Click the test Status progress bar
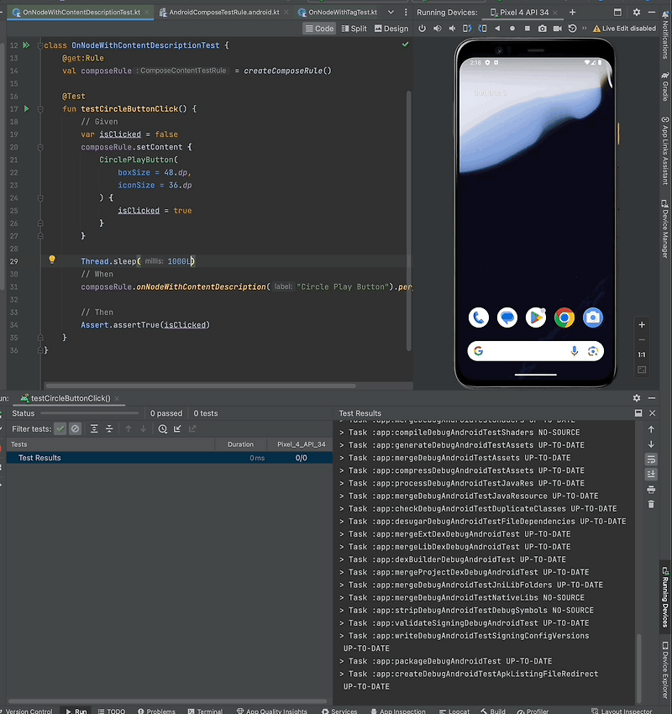672x714 pixels. coord(92,412)
